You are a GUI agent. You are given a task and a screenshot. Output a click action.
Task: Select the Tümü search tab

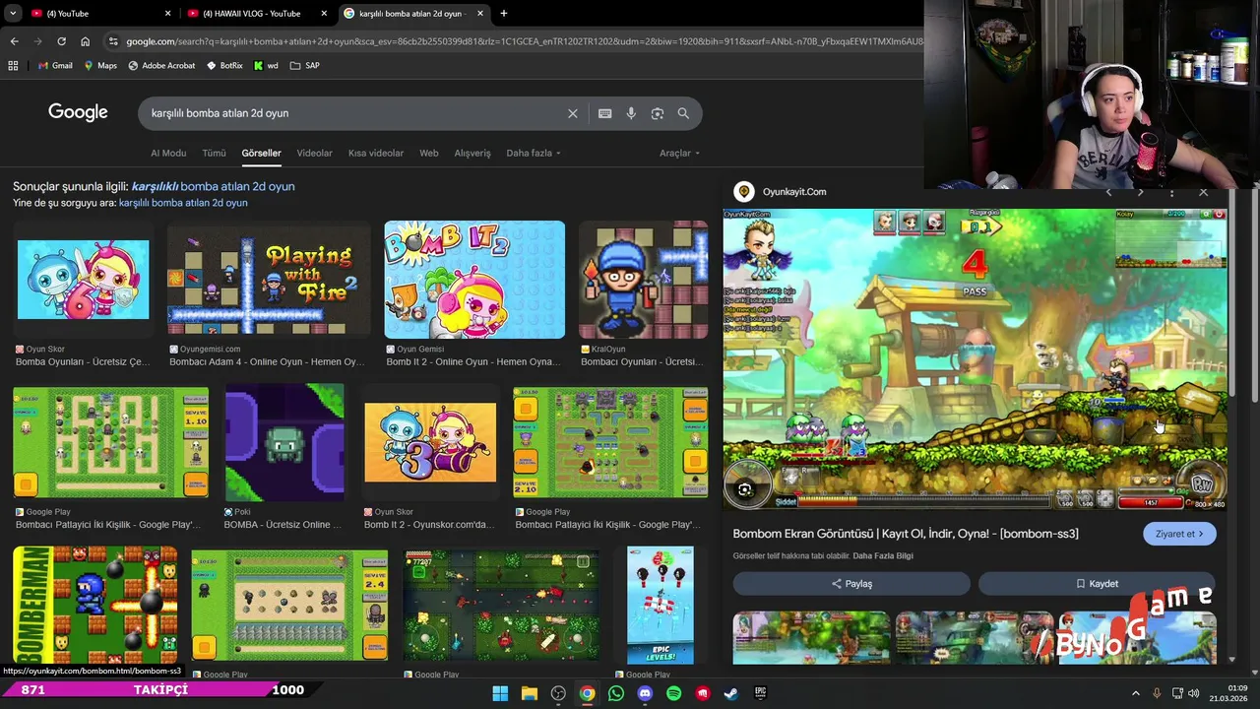tap(214, 153)
